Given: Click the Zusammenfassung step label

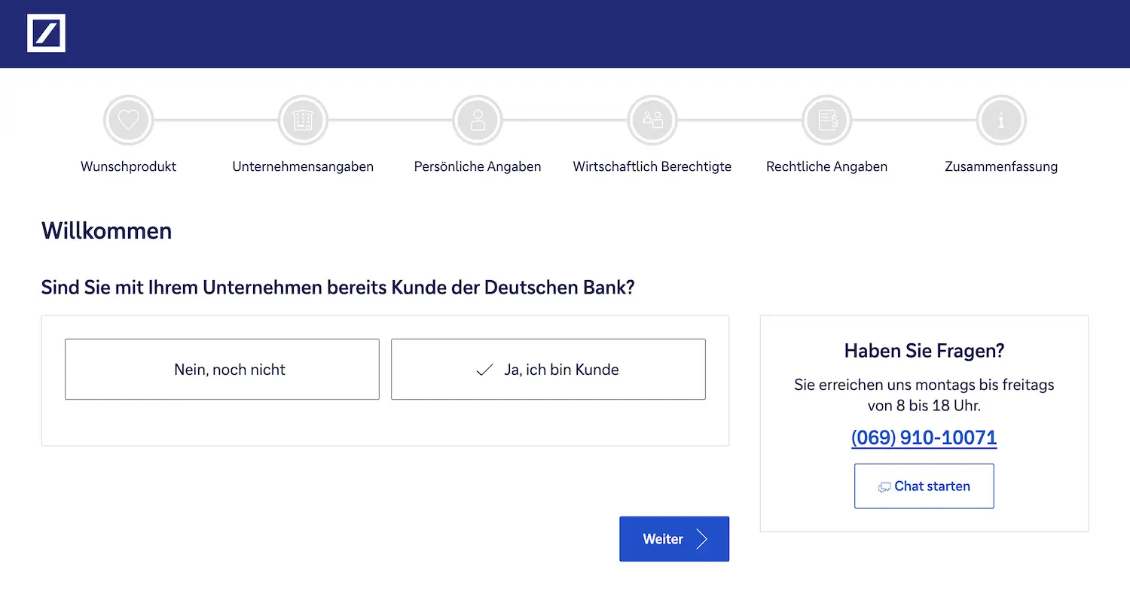Looking at the screenshot, I should coord(1001,166).
